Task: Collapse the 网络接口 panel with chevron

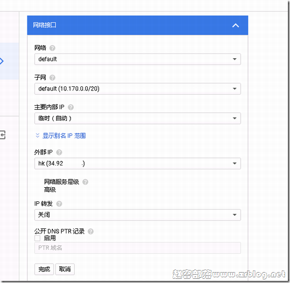Action: [x=236, y=25]
